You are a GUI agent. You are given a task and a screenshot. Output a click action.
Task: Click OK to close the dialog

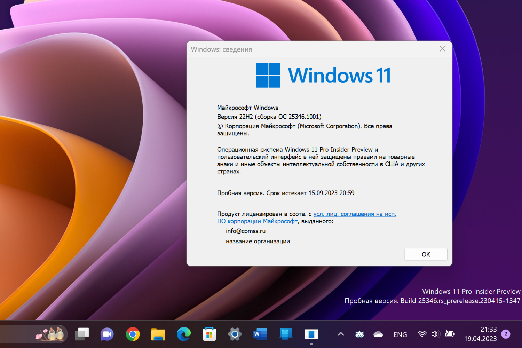426,254
